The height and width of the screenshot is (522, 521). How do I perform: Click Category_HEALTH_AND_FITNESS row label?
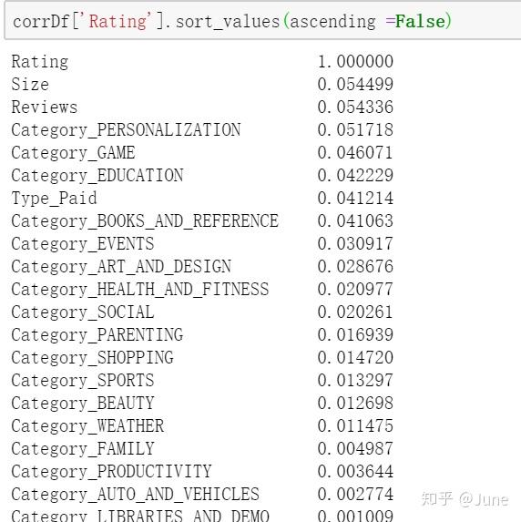(140, 290)
